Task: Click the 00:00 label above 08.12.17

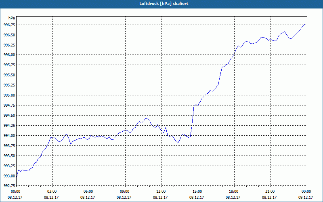Action: coord(15,191)
